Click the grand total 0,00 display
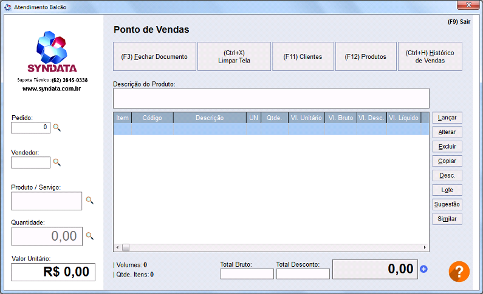This screenshot has height=294, width=483. tap(375, 269)
